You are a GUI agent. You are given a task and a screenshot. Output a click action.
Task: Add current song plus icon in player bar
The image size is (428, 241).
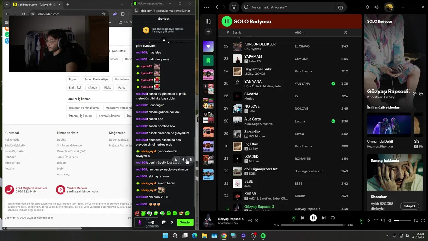point(256,221)
